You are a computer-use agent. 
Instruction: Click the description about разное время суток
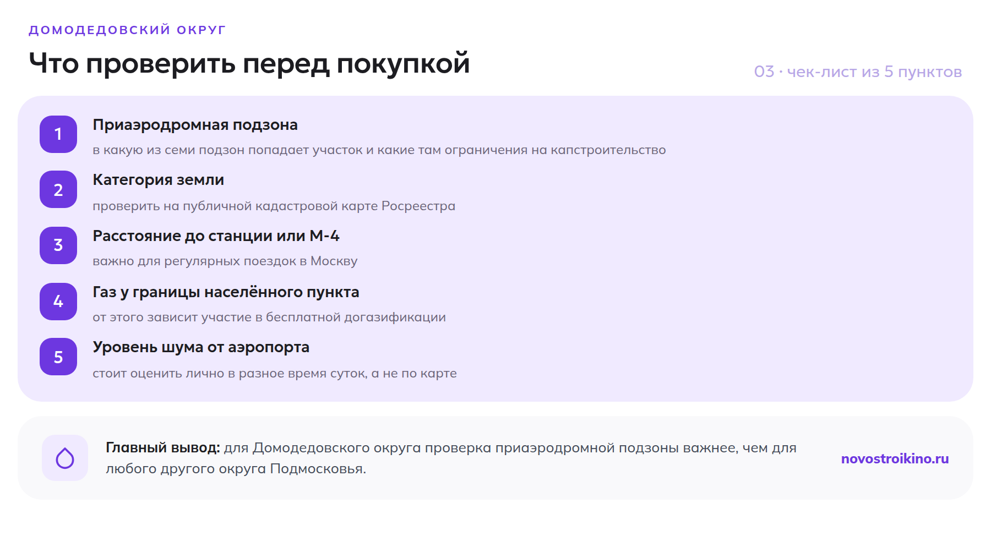tap(275, 374)
